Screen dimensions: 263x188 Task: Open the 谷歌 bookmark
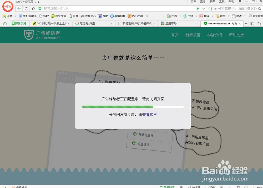(x=44, y=16)
